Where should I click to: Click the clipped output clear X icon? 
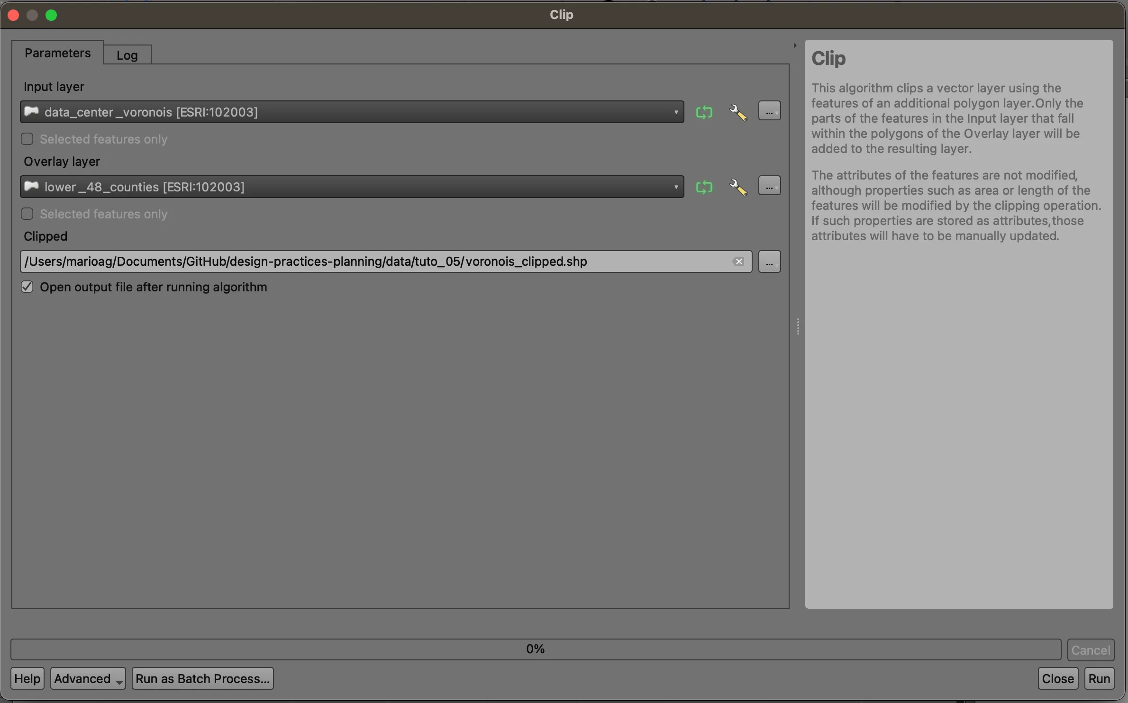[738, 261]
